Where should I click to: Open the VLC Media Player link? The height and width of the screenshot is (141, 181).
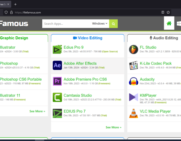coord(155,111)
